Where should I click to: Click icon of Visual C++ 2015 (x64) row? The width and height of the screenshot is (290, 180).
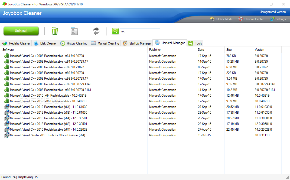tap(7, 130)
